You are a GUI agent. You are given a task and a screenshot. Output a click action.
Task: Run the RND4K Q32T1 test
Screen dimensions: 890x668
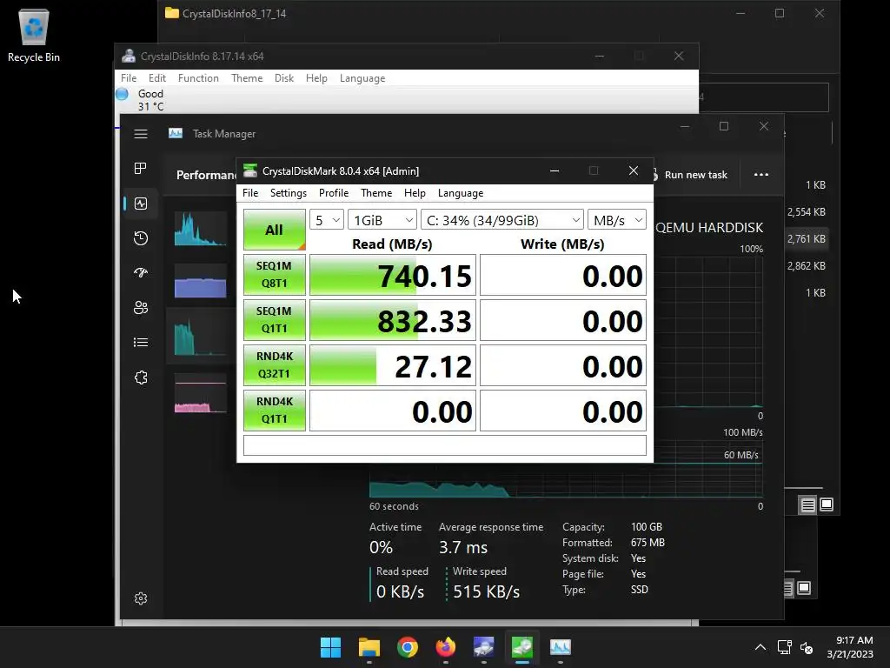click(274, 365)
